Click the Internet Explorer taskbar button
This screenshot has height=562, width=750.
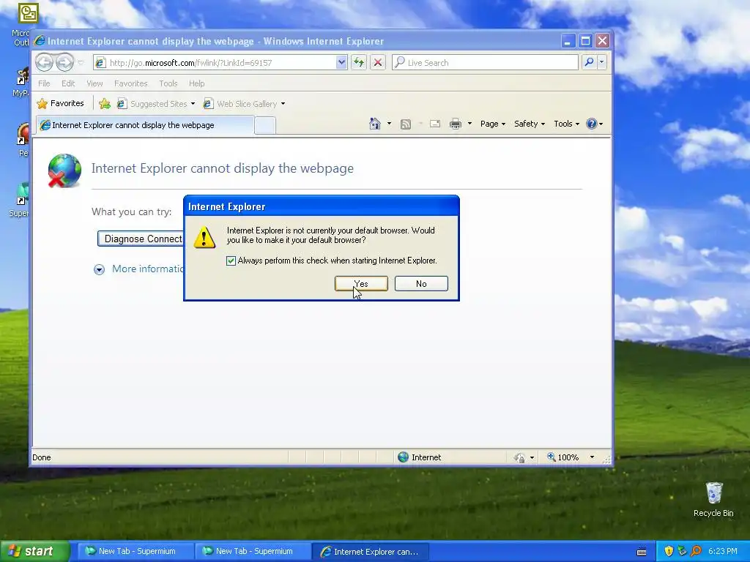(370, 552)
